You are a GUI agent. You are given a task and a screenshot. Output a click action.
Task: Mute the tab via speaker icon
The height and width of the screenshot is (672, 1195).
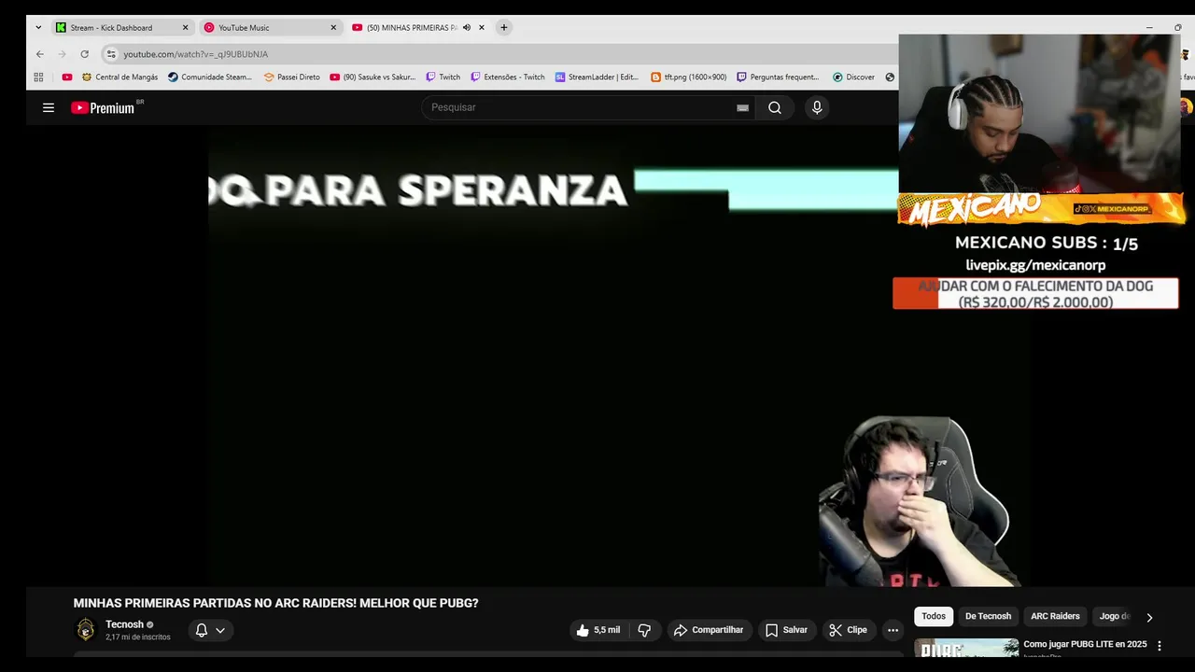point(467,28)
